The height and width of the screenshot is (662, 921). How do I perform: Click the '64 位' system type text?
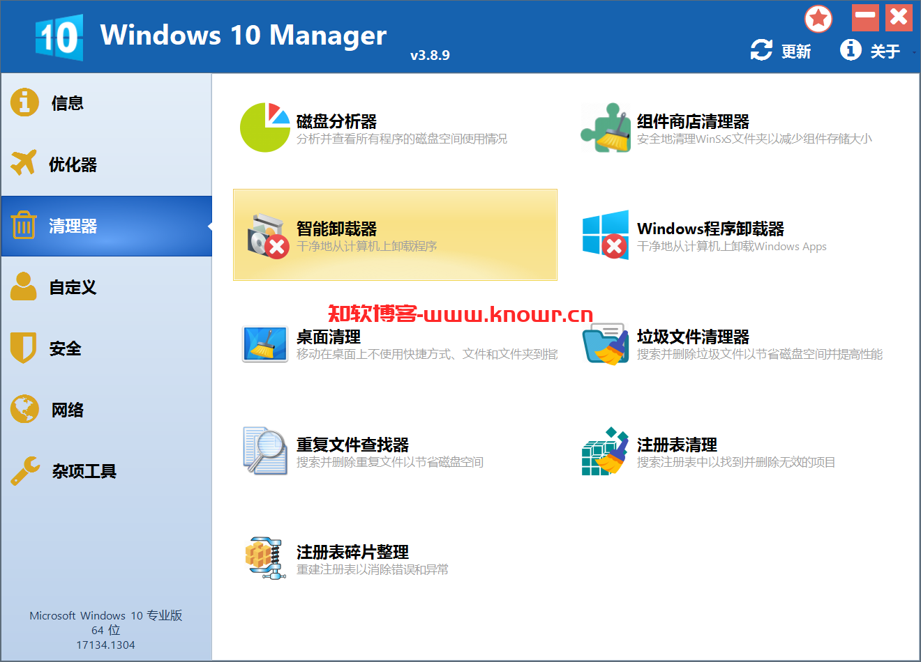(x=106, y=630)
